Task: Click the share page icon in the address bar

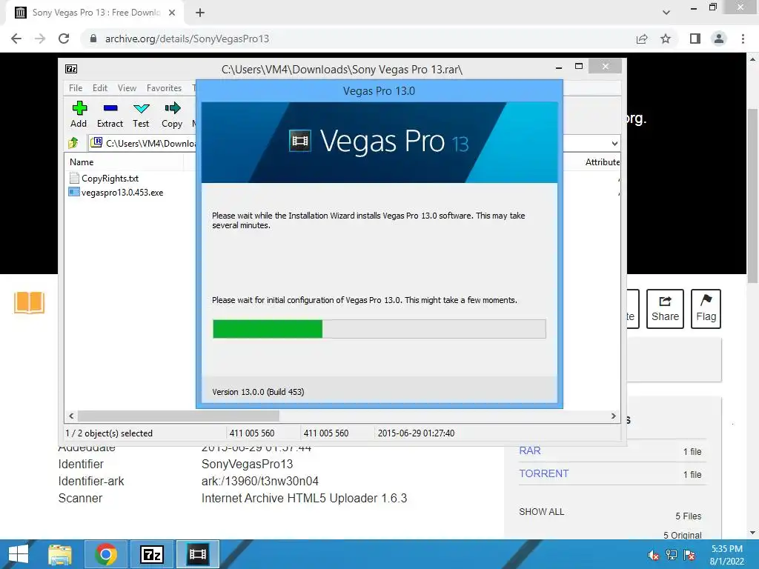Action: tap(642, 39)
